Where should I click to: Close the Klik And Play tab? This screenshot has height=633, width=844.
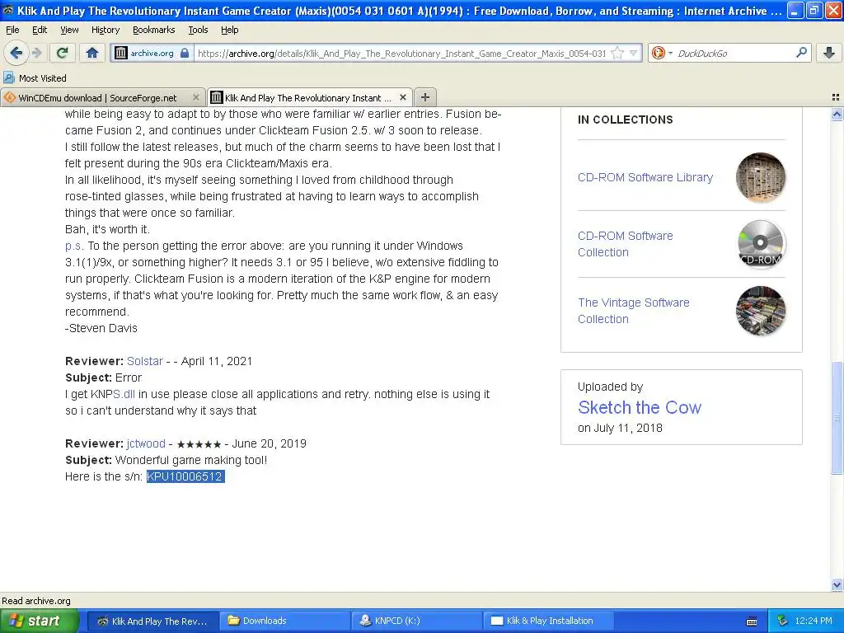click(x=402, y=97)
